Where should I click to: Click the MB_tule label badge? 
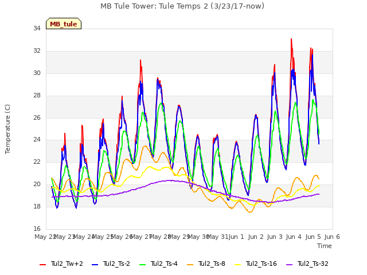64,23
